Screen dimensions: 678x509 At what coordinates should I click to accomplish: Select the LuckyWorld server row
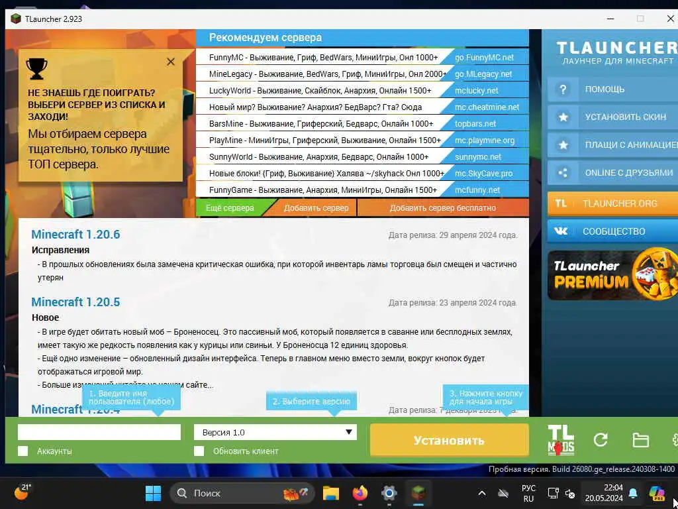click(362, 90)
